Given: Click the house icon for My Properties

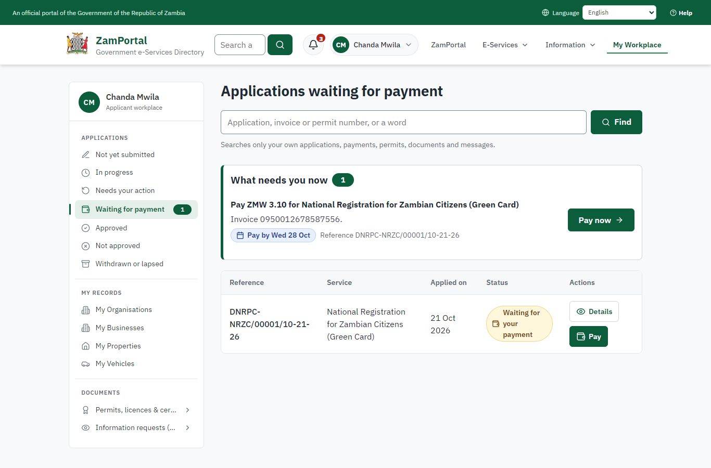Looking at the screenshot, I should 86,346.
